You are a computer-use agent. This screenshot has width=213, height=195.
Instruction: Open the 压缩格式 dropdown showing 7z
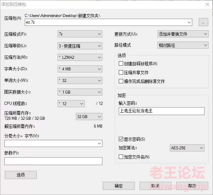pyautogui.click(x=80, y=34)
